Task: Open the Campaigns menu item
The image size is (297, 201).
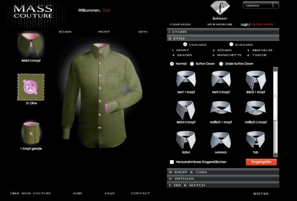Action: coord(180,24)
